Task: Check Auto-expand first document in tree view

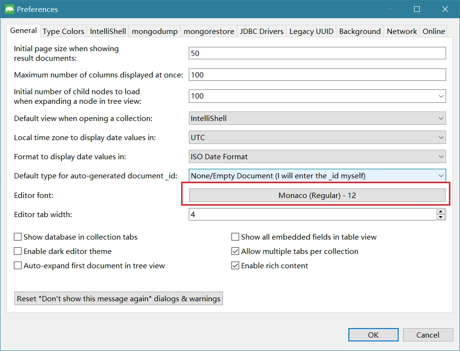Action: click(x=18, y=265)
